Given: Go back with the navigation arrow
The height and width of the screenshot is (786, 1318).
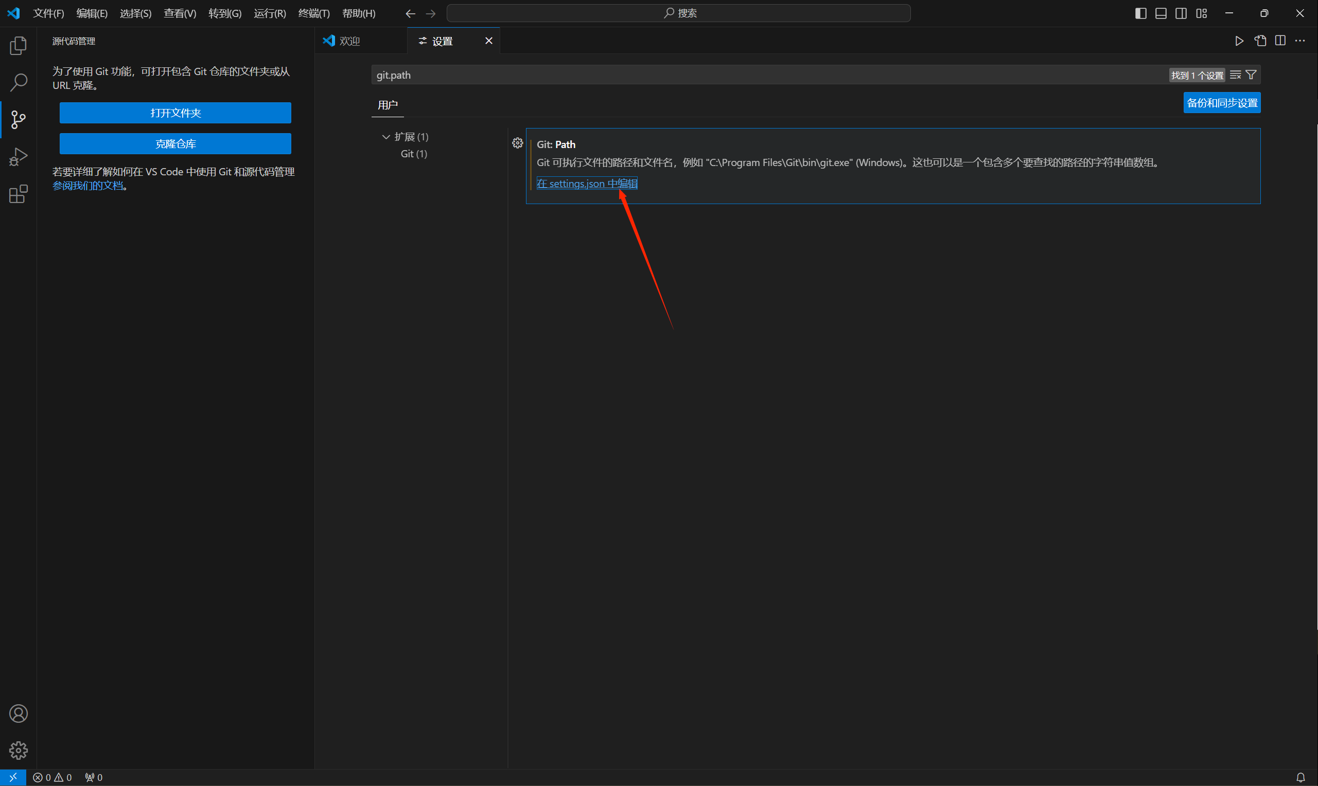Looking at the screenshot, I should pos(410,13).
